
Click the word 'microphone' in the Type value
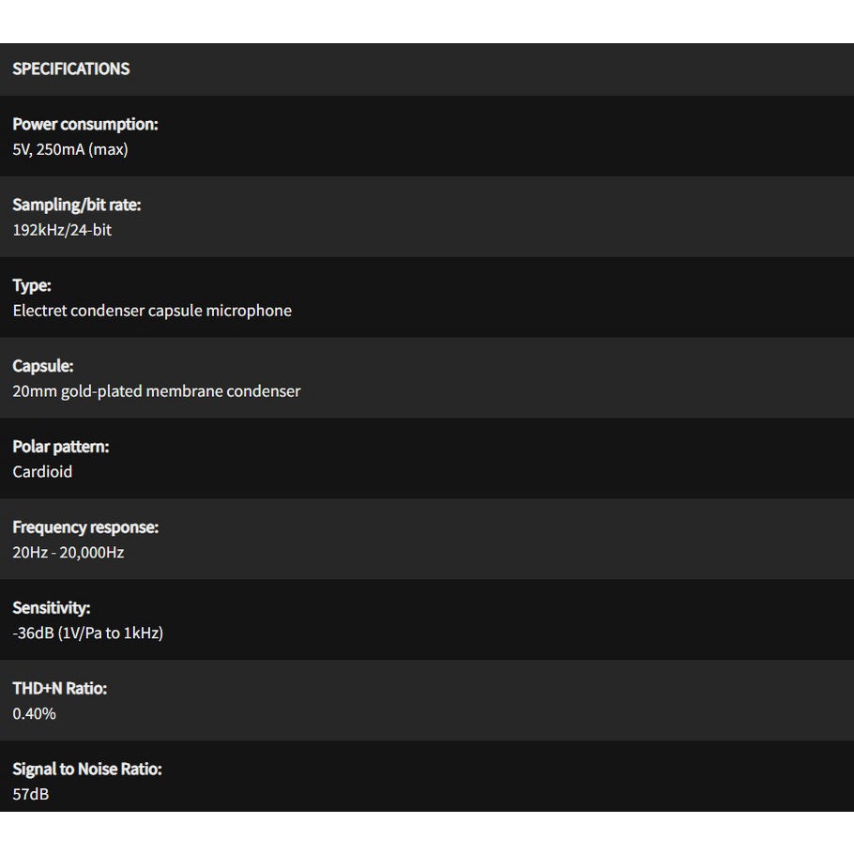coord(249,311)
